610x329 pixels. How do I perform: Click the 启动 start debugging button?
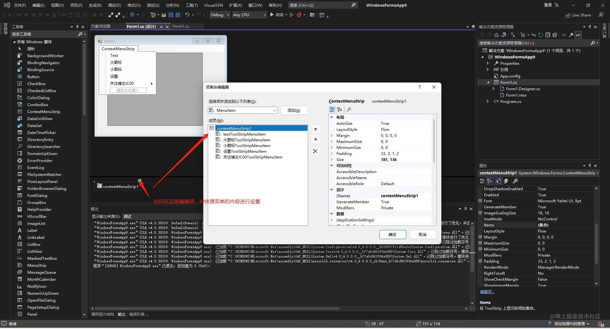[x=277, y=15]
